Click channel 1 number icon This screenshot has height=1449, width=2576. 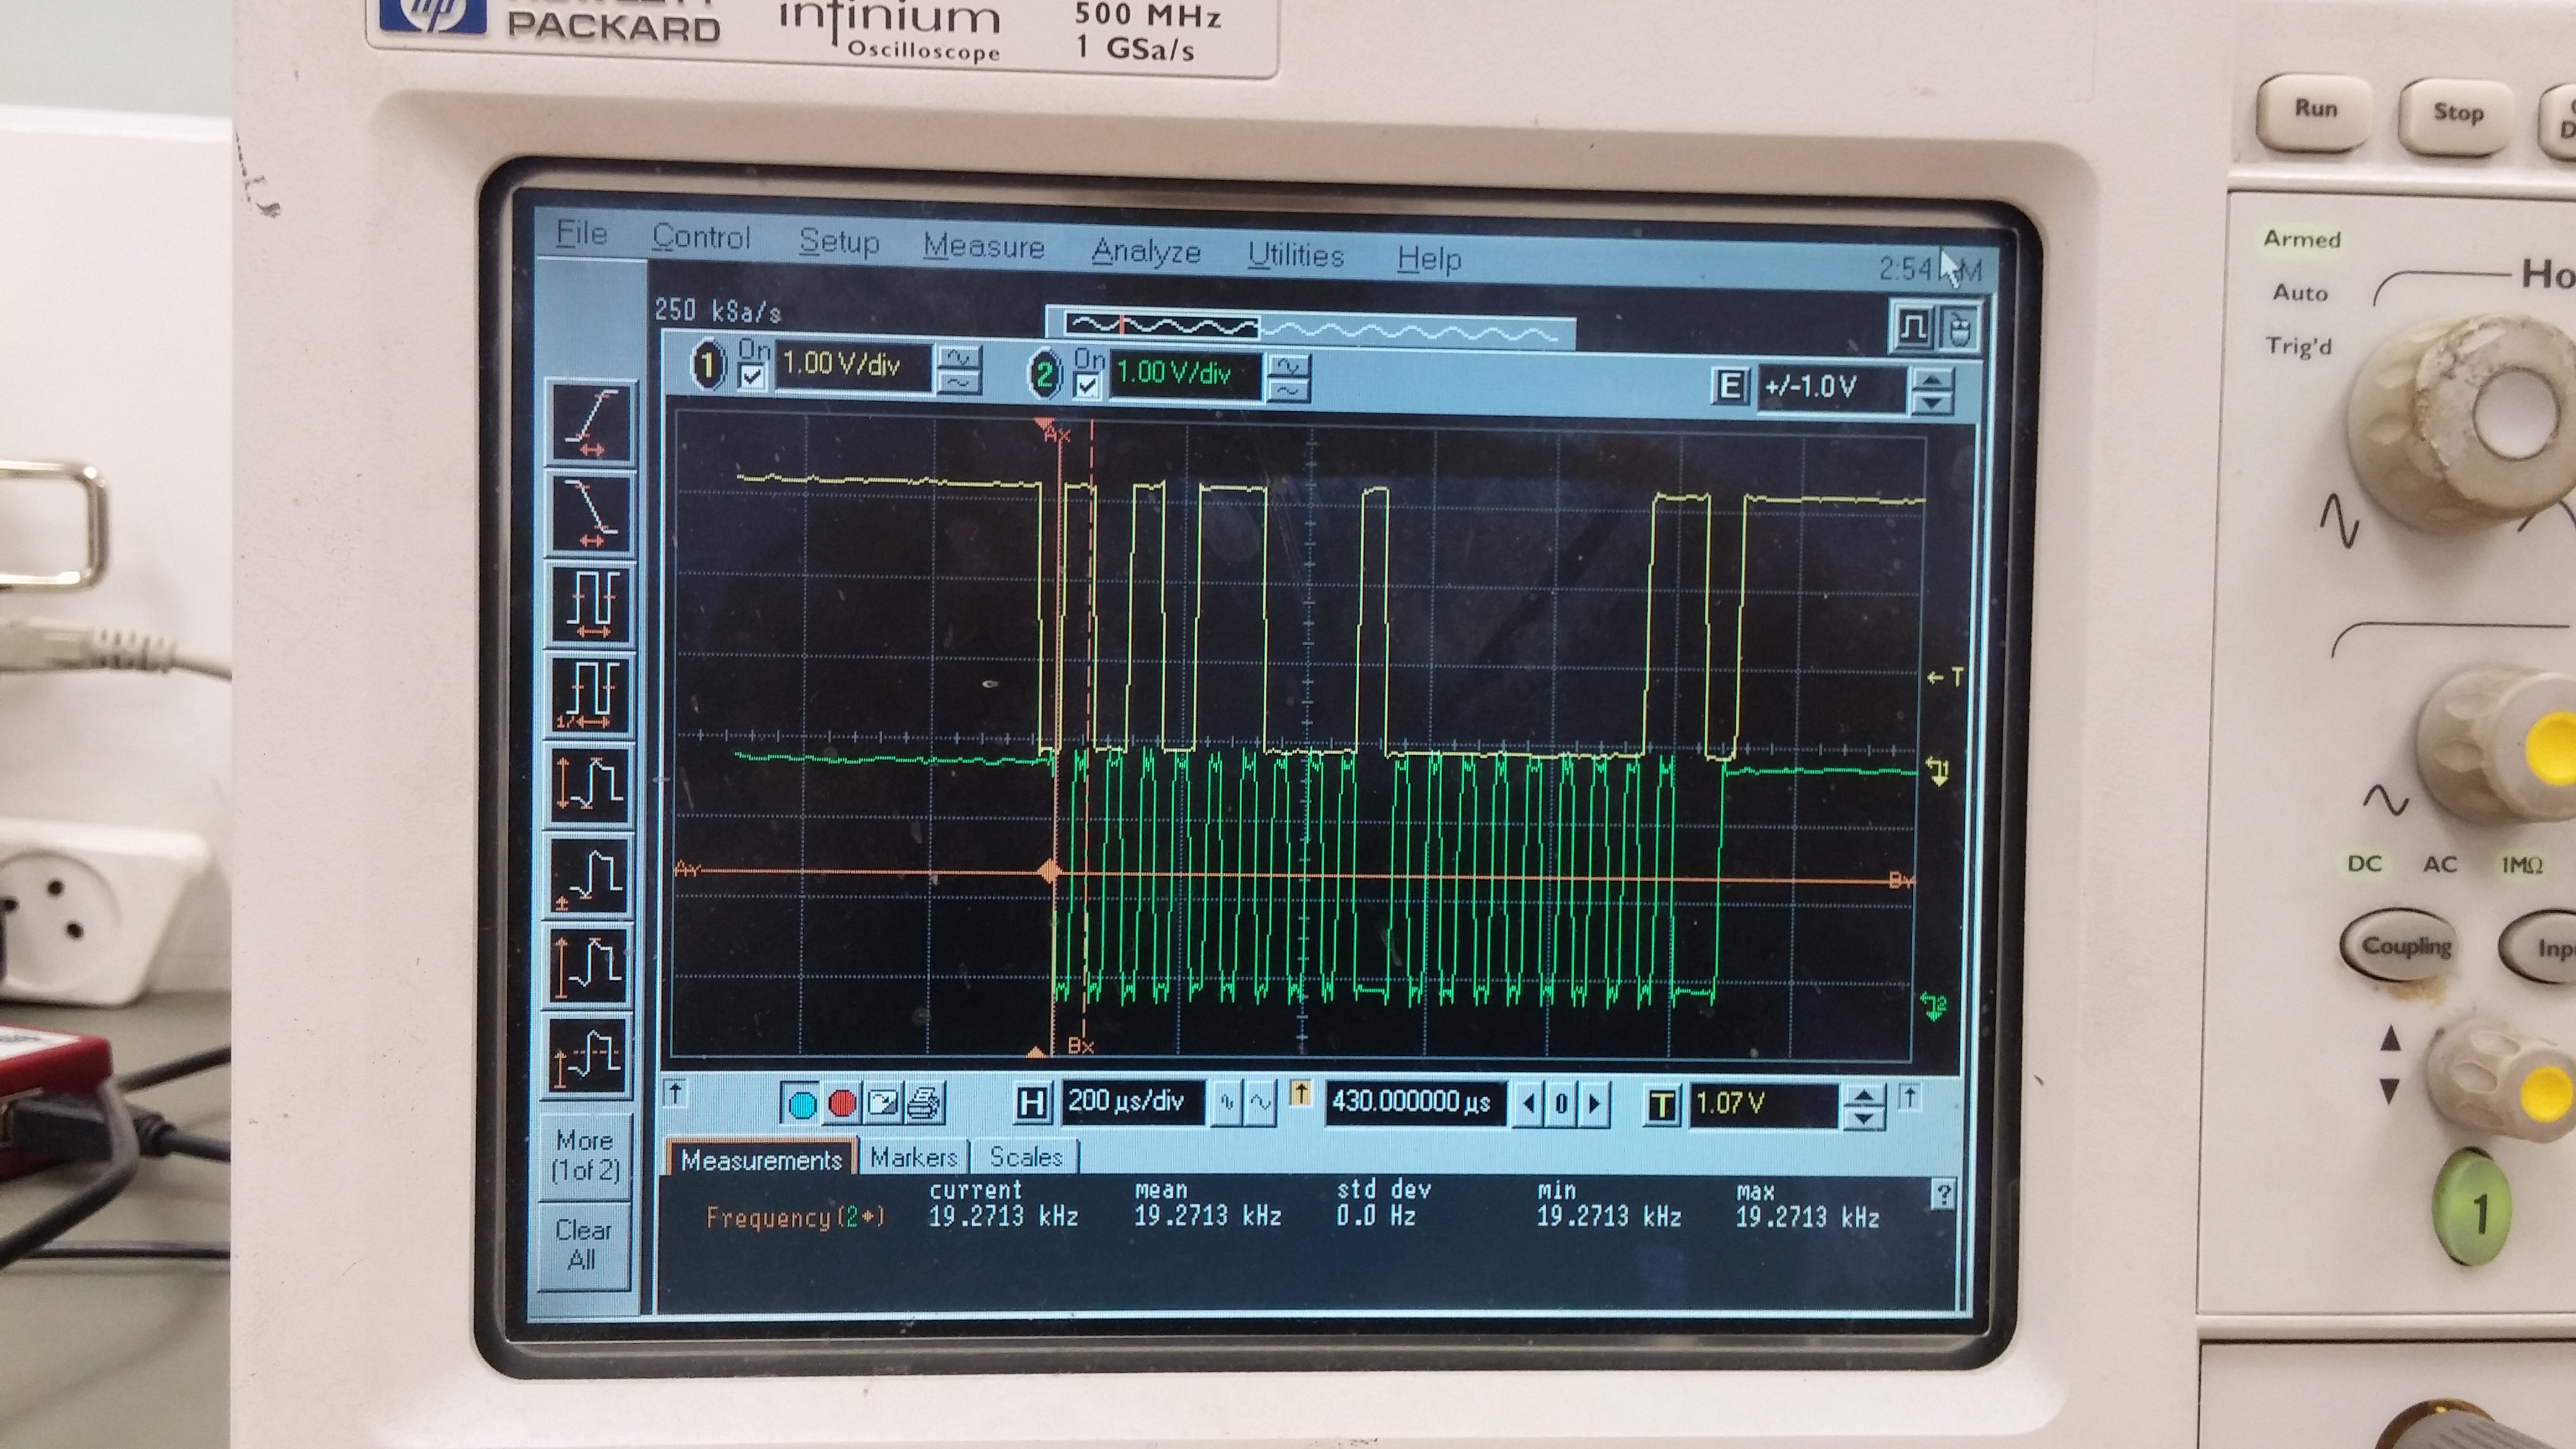point(707,364)
